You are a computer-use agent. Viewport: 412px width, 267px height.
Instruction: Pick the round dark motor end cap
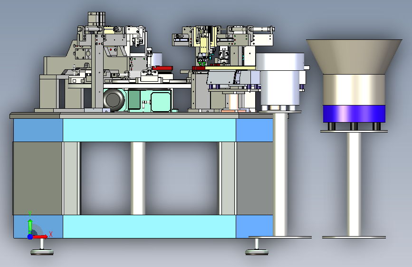[114, 100]
